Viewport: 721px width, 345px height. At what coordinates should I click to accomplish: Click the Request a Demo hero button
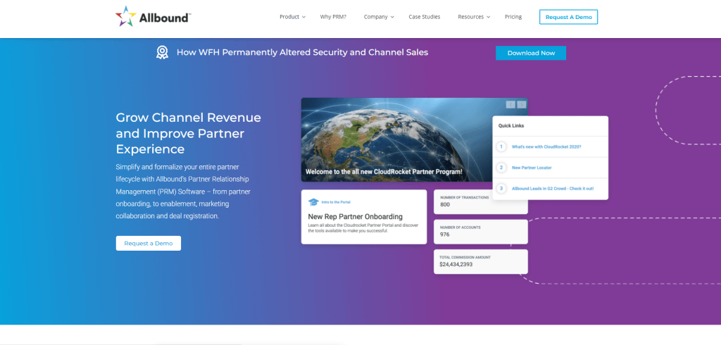click(x=149, y=244)
